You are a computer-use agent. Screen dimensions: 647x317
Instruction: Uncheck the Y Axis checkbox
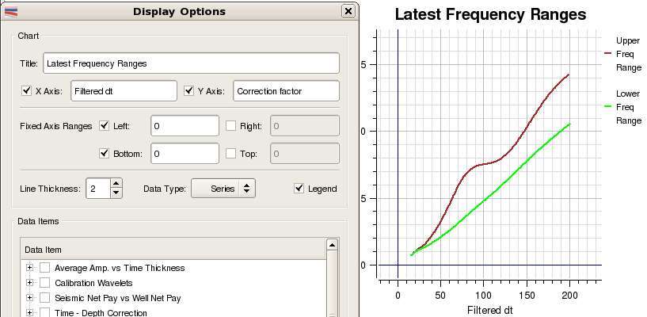(189, 91)
